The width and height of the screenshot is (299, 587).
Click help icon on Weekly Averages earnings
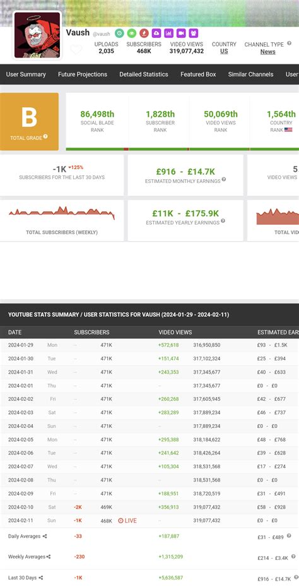point(293,556)
